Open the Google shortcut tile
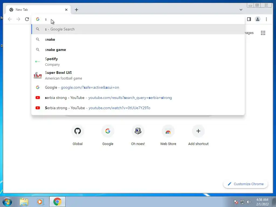Viewport: 276px width, 207px height. coord(108,135)
